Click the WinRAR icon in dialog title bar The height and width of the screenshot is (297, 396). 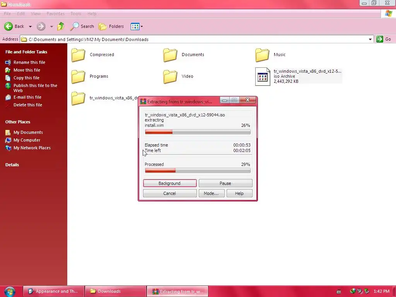(x=143, y=101)
